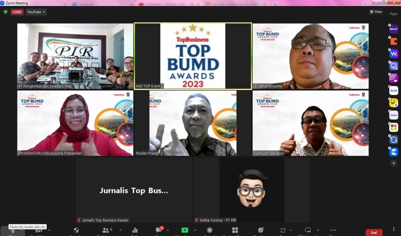This screenshot has width=401, height=236.
Task: Select Ruslan Prijadi's video tile
Action: pos(193,123)
